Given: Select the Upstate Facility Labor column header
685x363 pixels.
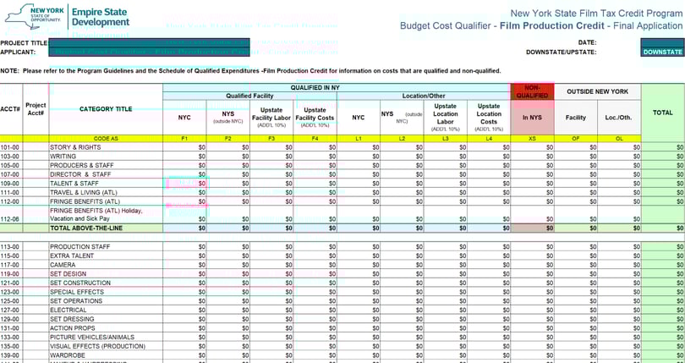Looking at the screenshot, I should (x=271, y=118).
